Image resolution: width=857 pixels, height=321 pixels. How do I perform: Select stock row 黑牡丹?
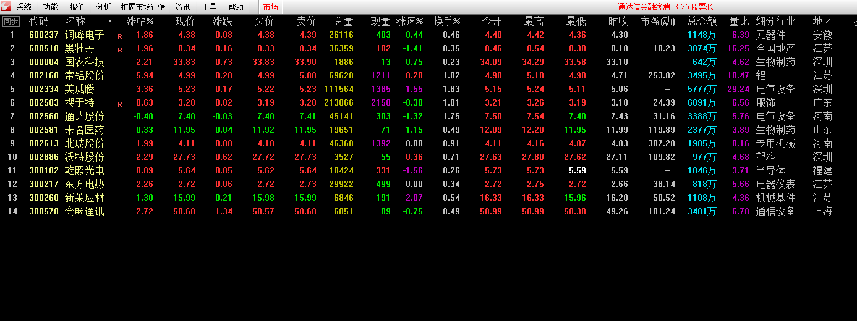point(428,48)
